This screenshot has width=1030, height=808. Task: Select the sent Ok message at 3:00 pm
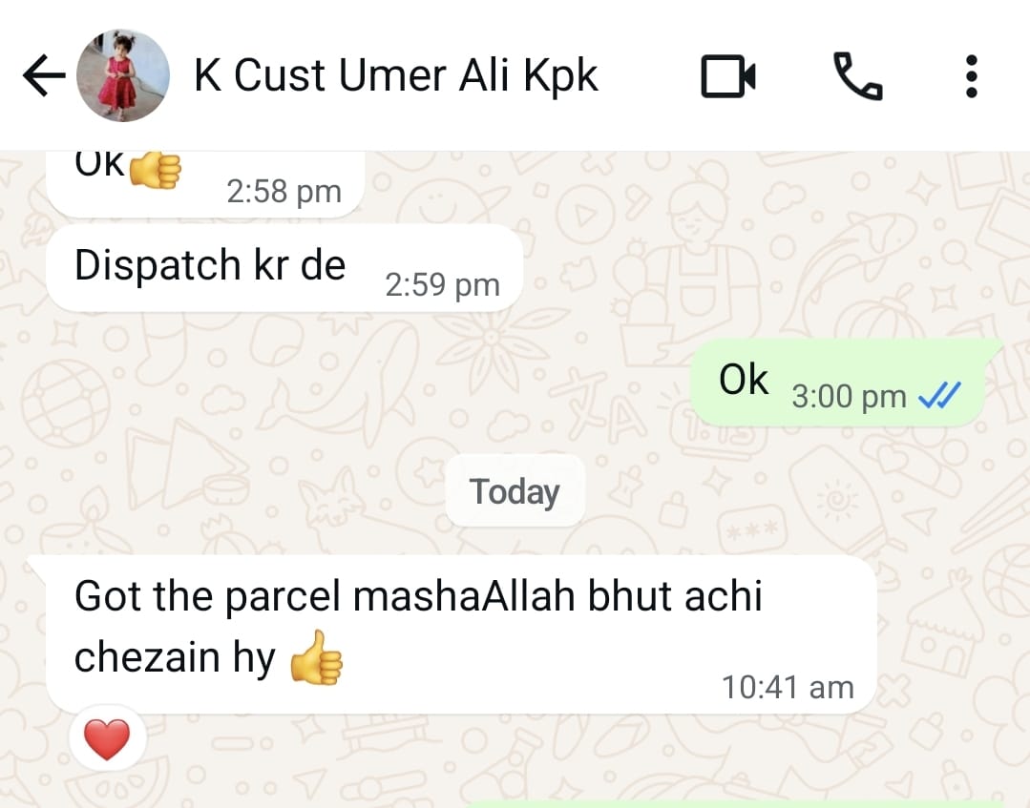coord(837,383)
